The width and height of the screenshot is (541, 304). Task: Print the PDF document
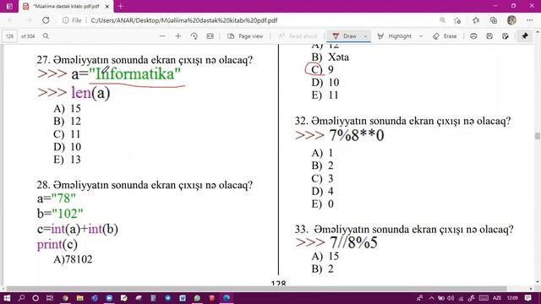[x=473, y=36]
